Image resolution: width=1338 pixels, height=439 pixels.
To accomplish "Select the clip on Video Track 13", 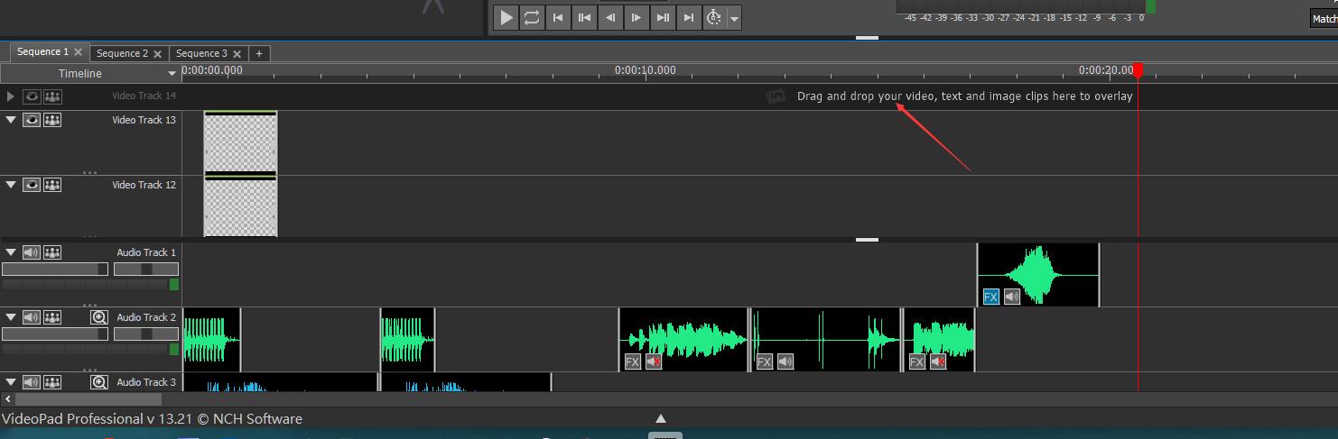I will [x=240, y=142].
